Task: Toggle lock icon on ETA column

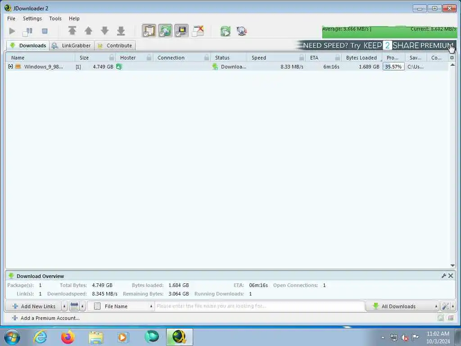Action: [338, 58]
